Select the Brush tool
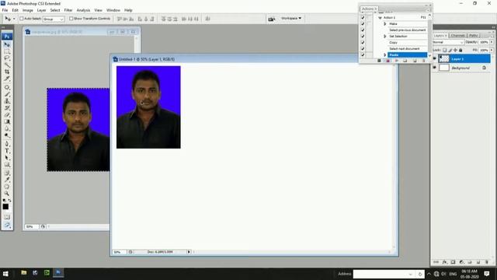497x280 pixels. point(7,94)
